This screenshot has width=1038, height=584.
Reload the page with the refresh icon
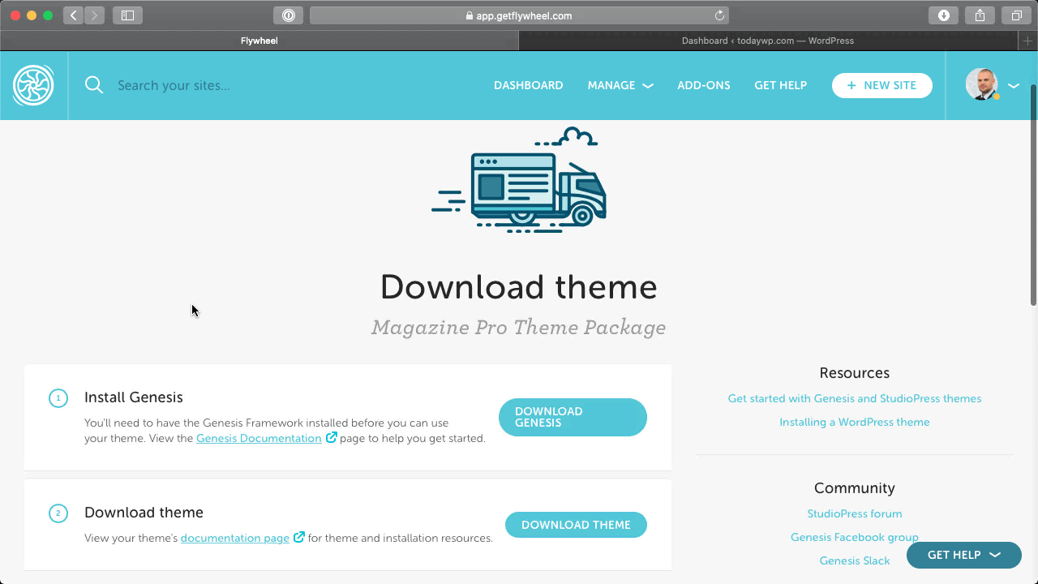[x=719, y=15]
